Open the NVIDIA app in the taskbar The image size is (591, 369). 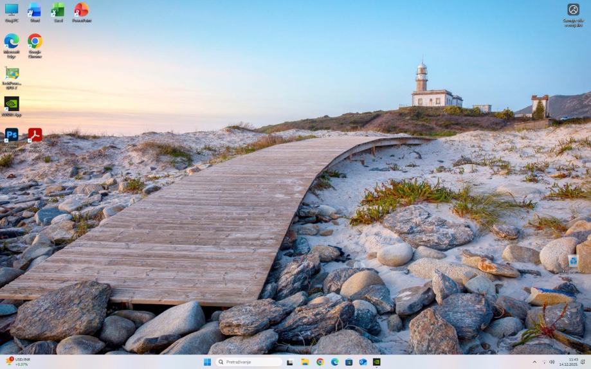coord(377,362)
